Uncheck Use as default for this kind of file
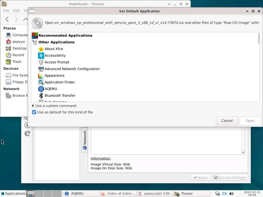The image size is (263, 197). click(34, 112)
